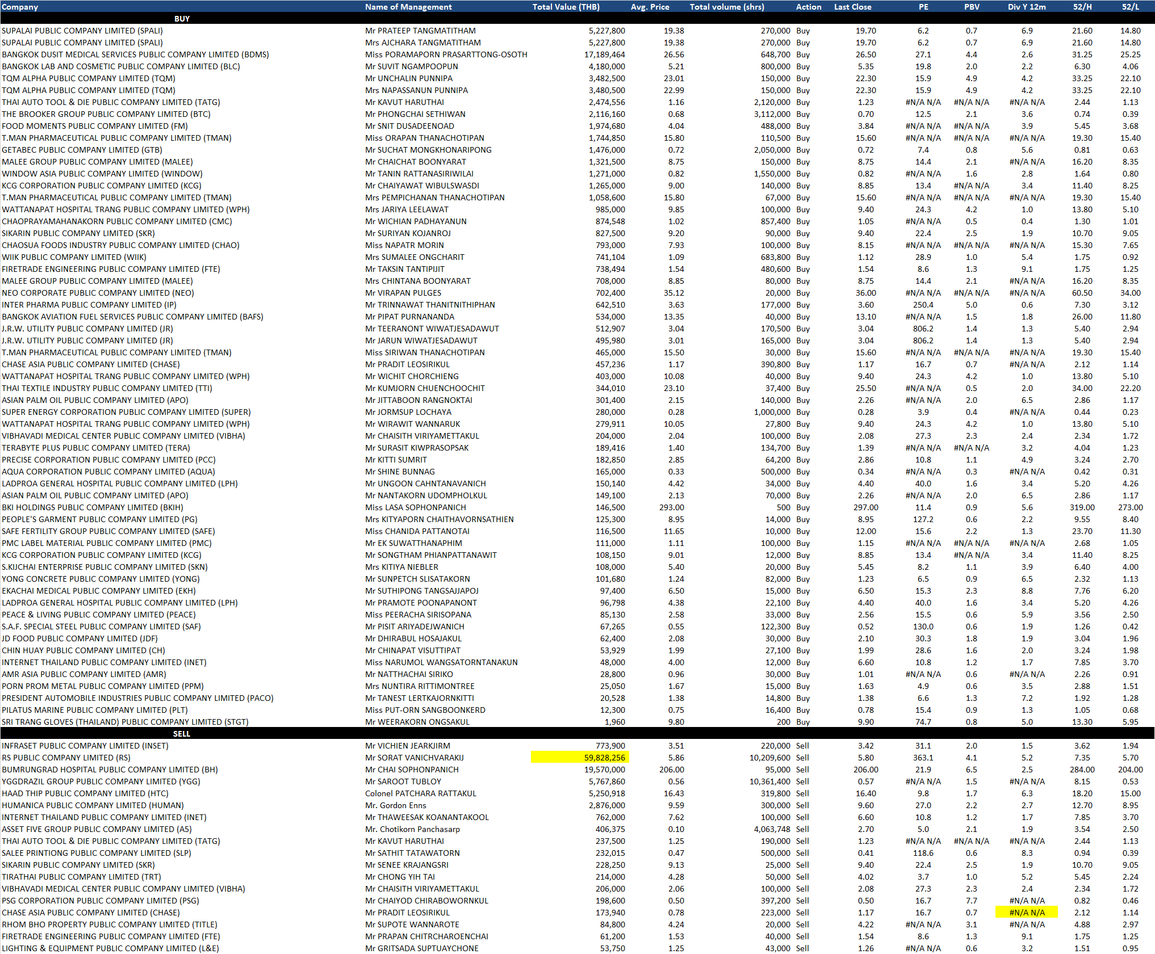1155x954 pixels.
Task: Click the 17,189,464 total value cell
Action: pyautogui.click(x=604, y=54)
